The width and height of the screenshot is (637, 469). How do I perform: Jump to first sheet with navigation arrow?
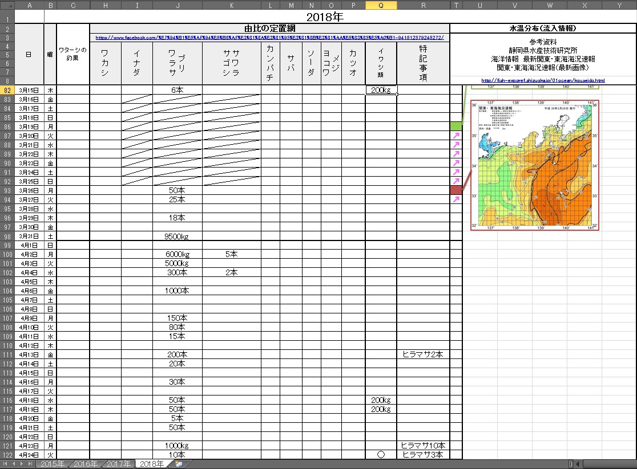5,464
